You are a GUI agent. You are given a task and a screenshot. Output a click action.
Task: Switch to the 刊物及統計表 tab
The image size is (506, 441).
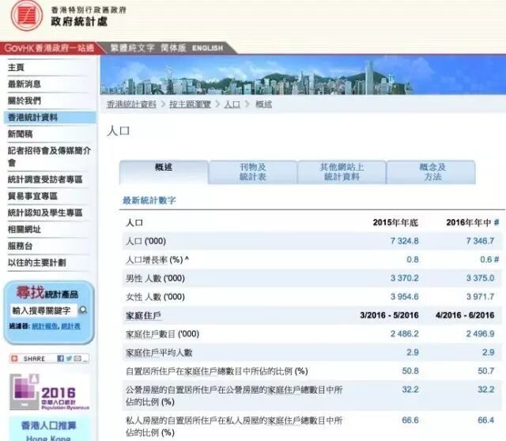click(252, 171)
